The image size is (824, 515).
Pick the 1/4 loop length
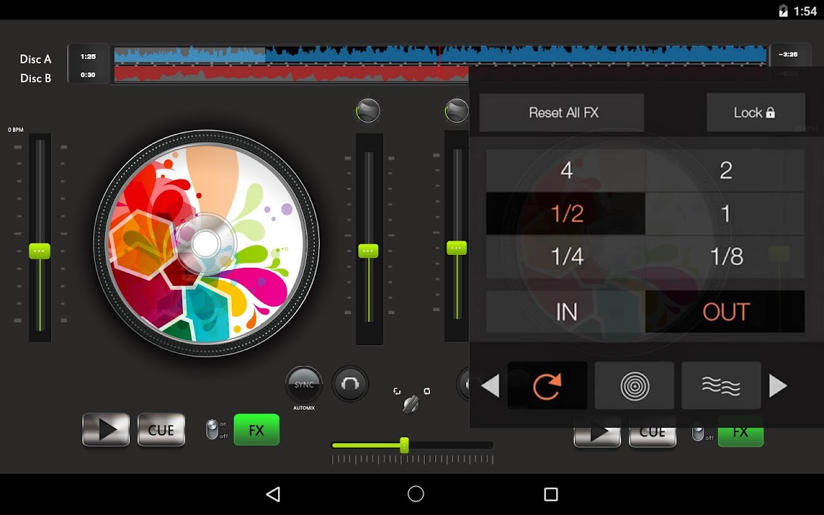pos(566,257)
